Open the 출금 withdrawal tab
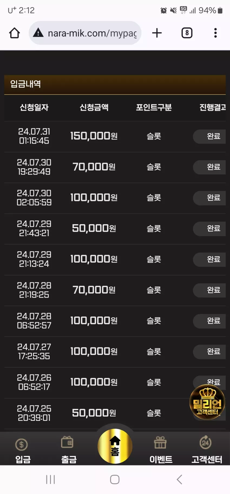 (69, 450)
